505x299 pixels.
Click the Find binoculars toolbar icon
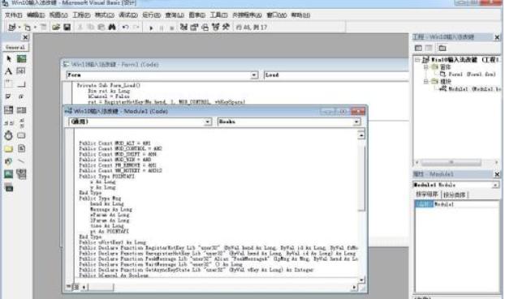(112, 28)
